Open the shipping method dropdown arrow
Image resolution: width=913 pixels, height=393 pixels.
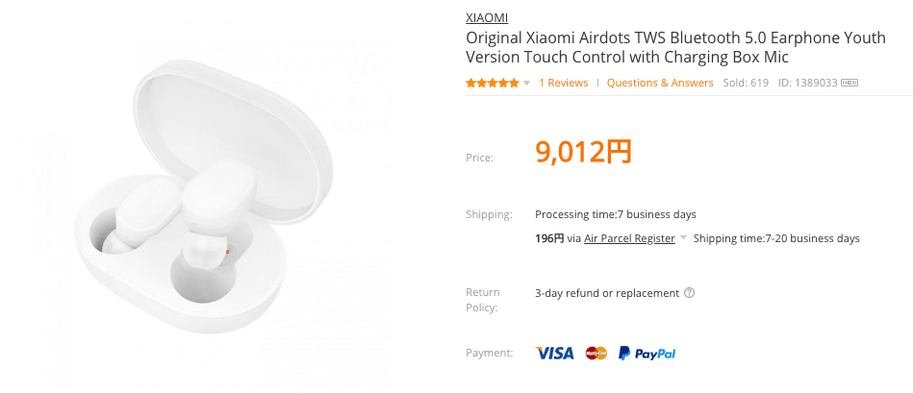coord(683,238)
